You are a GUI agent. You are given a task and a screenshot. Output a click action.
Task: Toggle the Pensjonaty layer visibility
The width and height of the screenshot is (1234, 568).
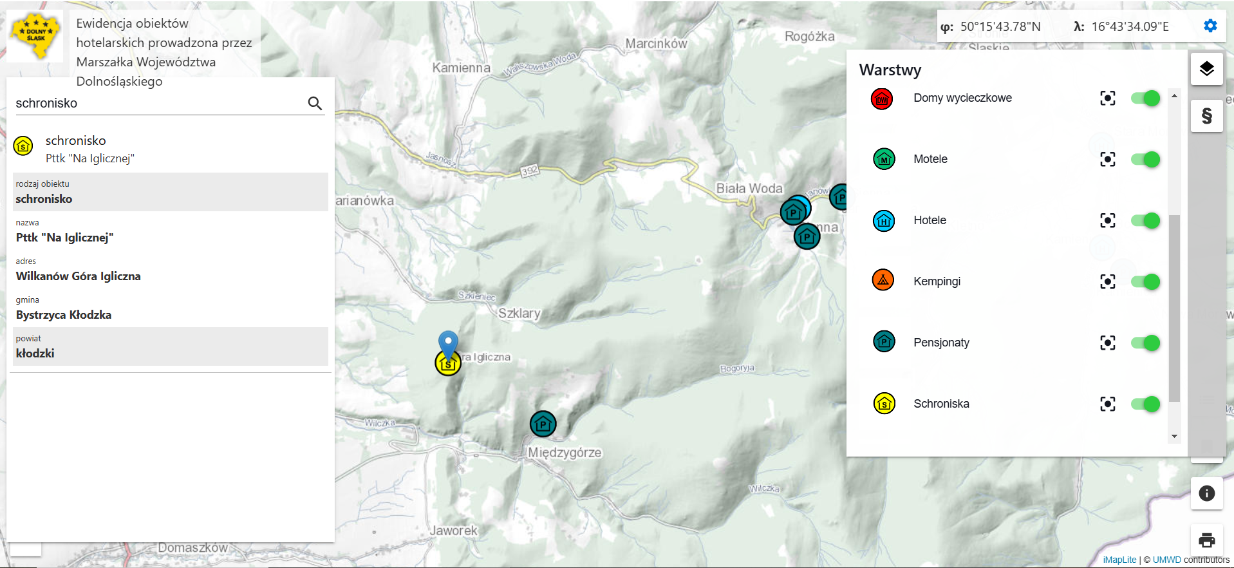(1145, 343)
